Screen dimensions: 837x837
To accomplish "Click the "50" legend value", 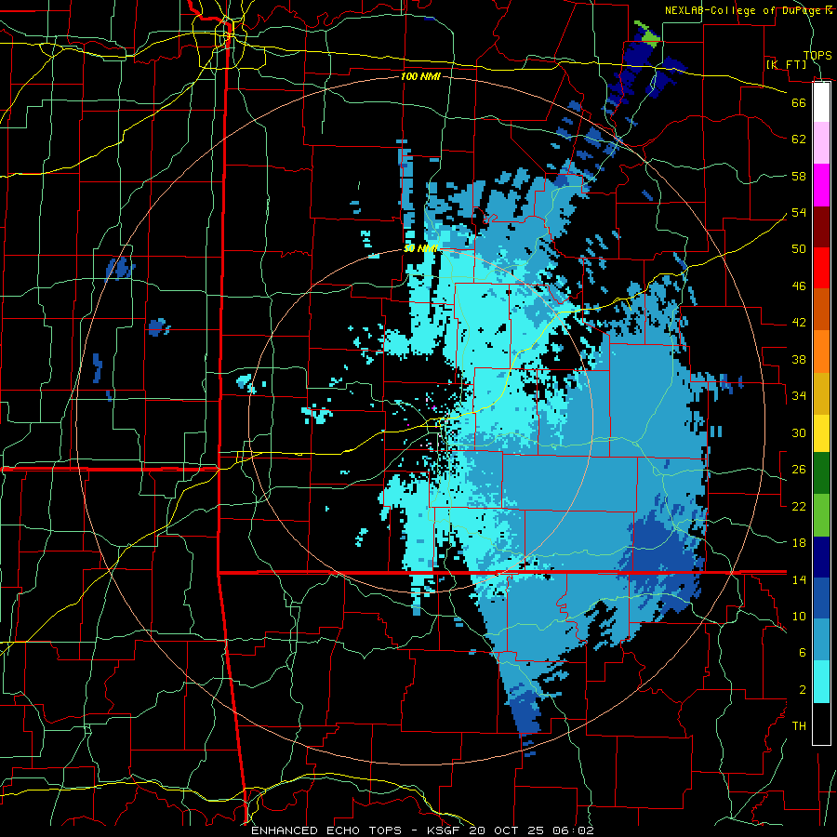I will (799, 249).
